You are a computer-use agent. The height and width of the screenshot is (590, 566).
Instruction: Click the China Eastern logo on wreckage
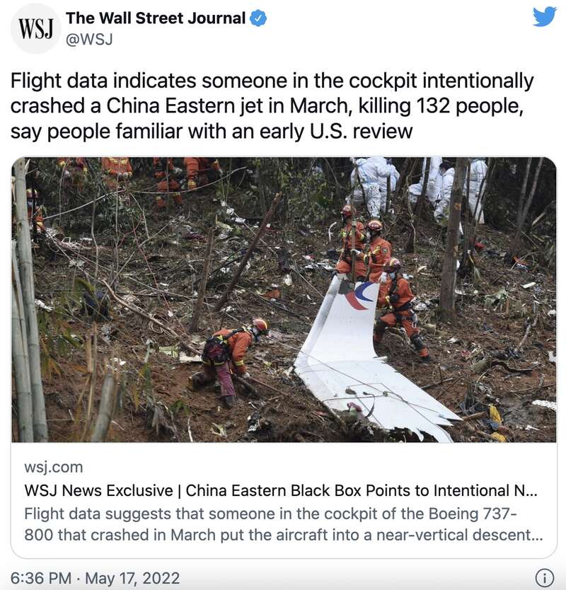(x=361, y=296)
